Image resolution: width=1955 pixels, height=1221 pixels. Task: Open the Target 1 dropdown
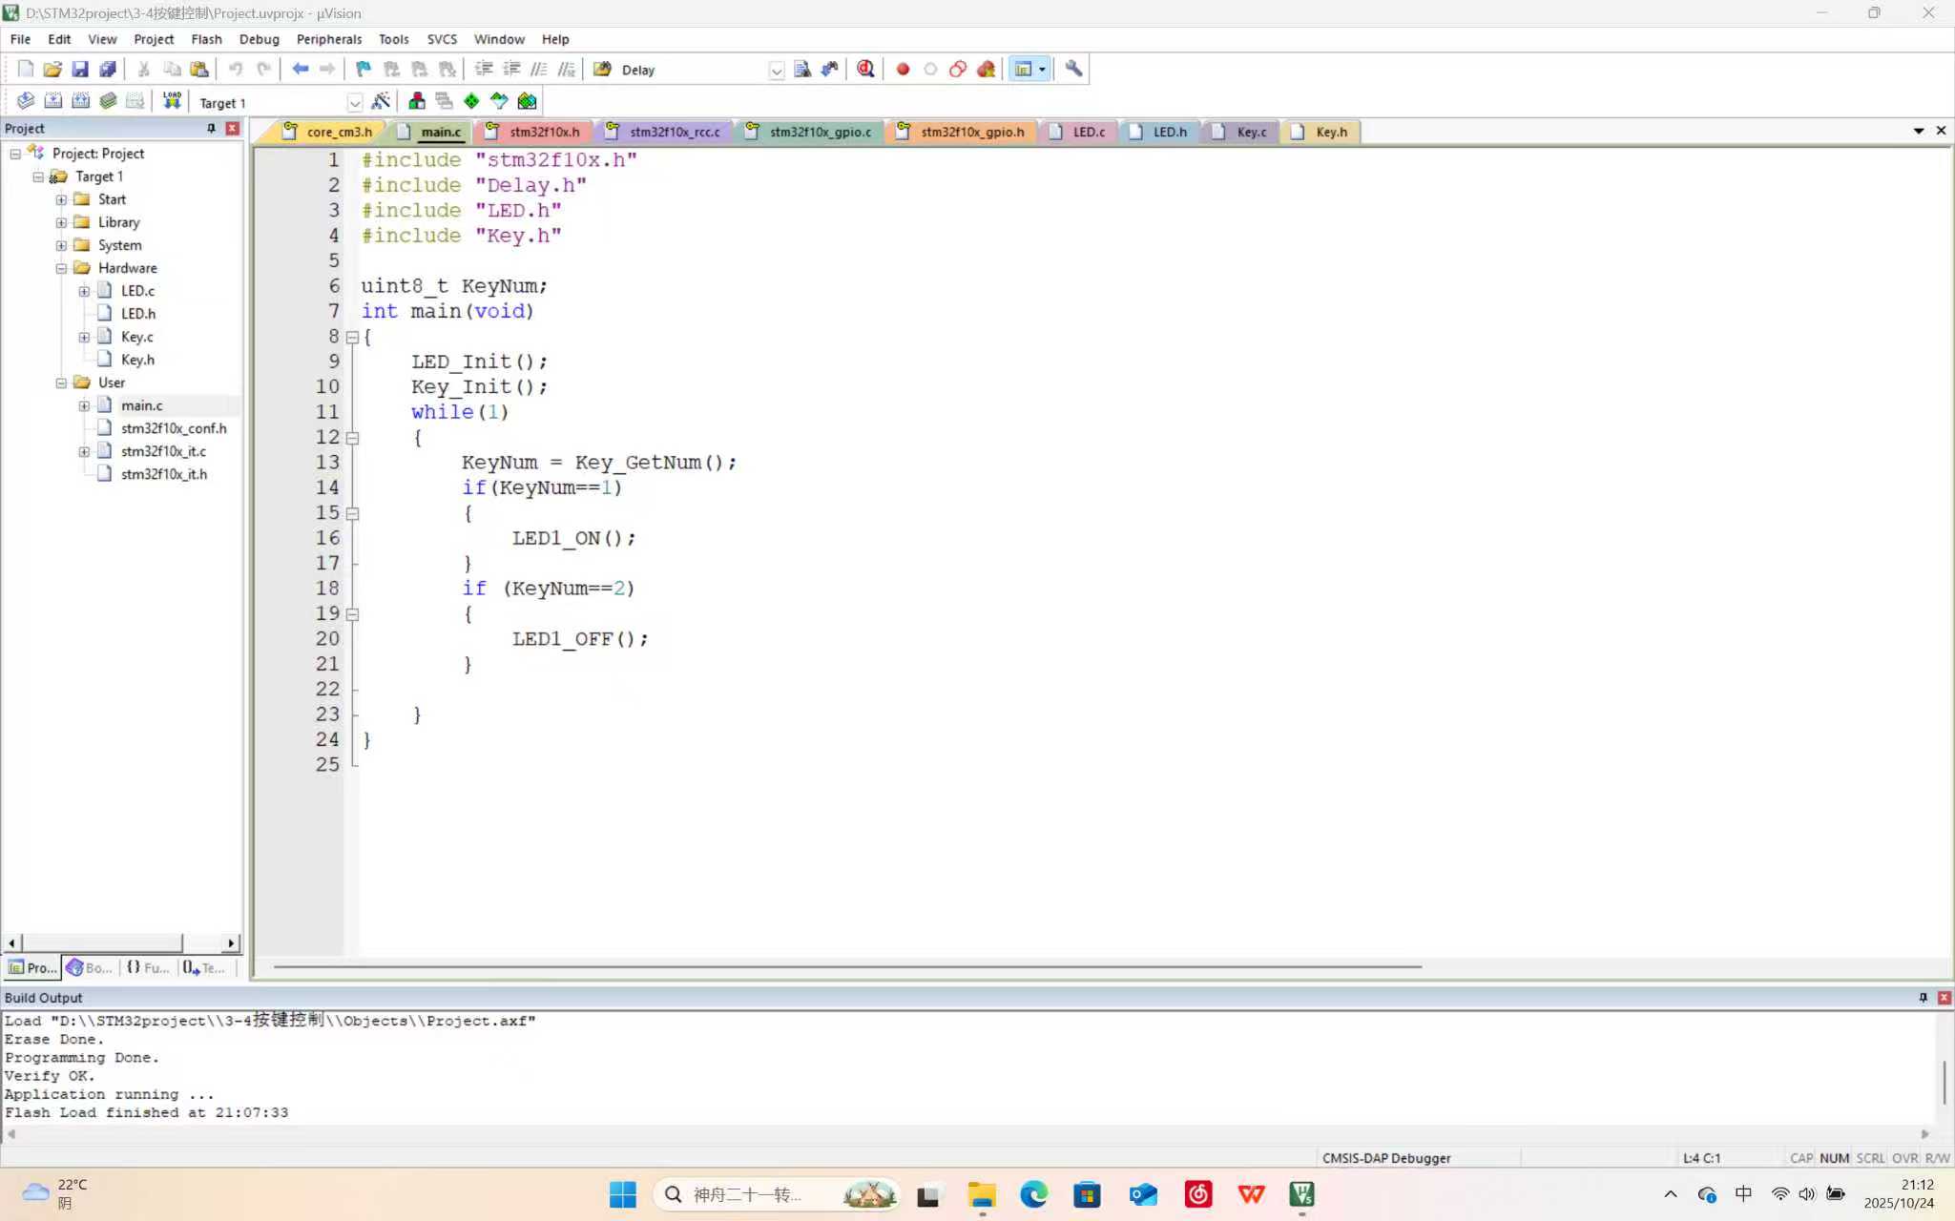tap(354, 102)
